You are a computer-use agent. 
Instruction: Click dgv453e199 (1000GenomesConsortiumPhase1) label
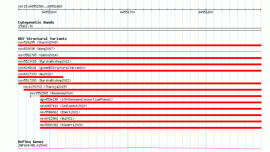tap(76, 99)
